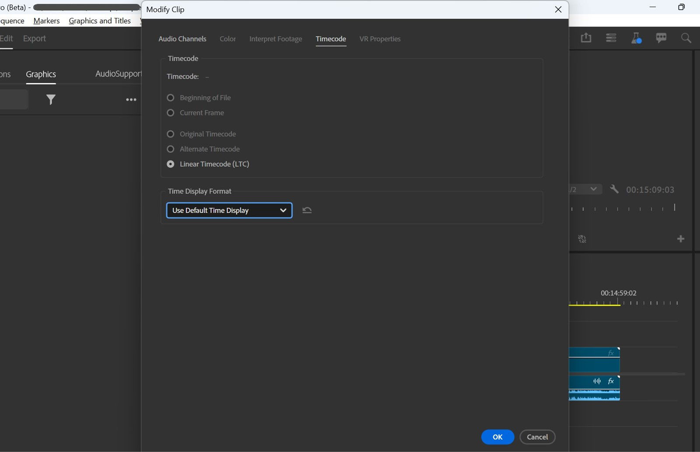Open Quick Export using the share icon
Image resolution: width=700 pixels, height=452 pixels.
coord(586,38)
